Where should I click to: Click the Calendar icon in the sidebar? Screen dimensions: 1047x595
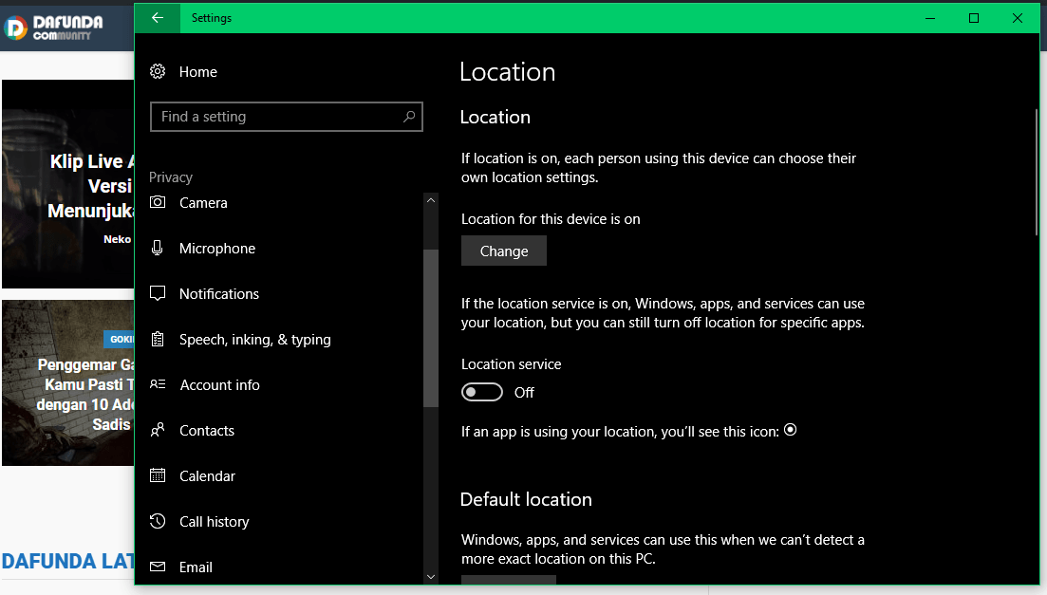pyautogui.click(x=159, y=476)
